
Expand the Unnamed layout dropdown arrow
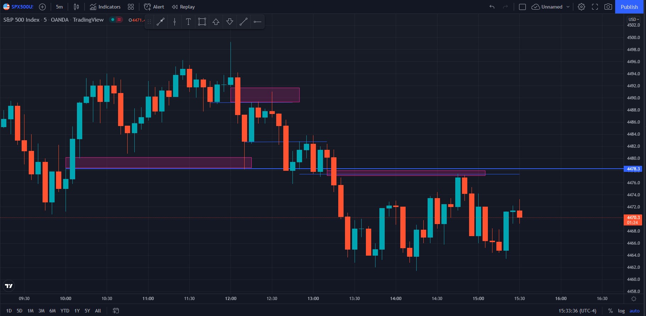point(568,7)
